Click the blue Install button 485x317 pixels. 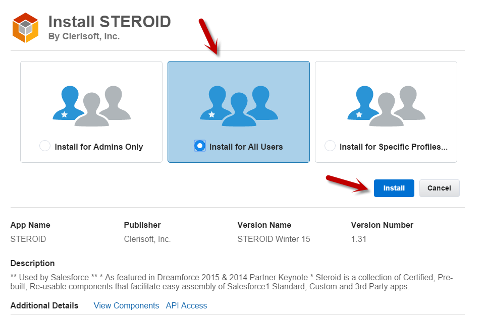point(394,188)
